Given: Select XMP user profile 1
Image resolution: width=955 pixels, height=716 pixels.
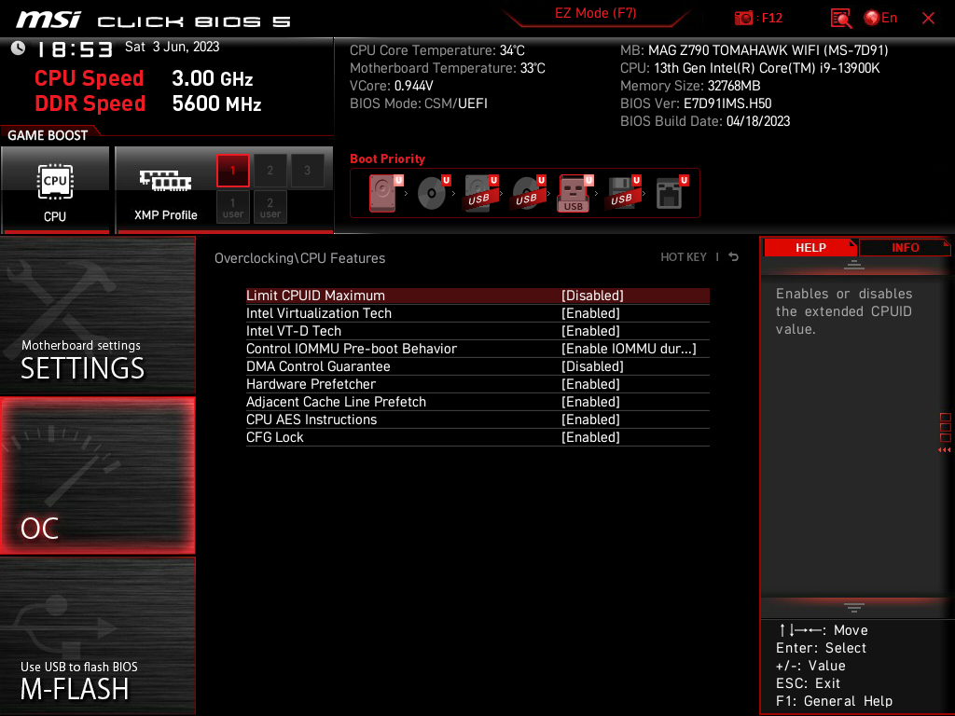Looking at the screenshot, I should point(232,207).
